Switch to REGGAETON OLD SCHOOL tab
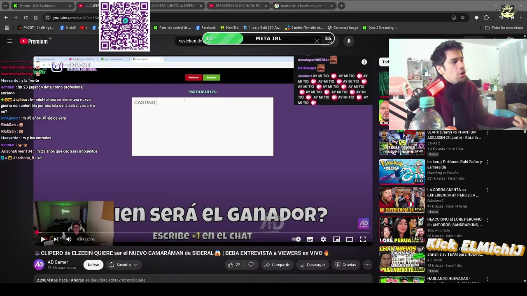Viewport: 527px width, 296px height. click(238, 6)
